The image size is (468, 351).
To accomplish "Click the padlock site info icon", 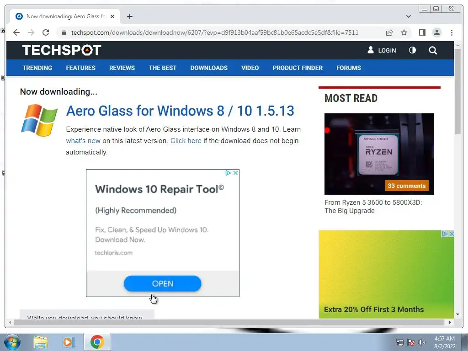I will [64, 32].
